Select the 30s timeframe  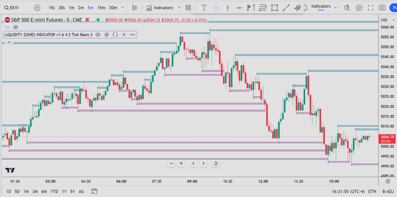coord(62,8)
